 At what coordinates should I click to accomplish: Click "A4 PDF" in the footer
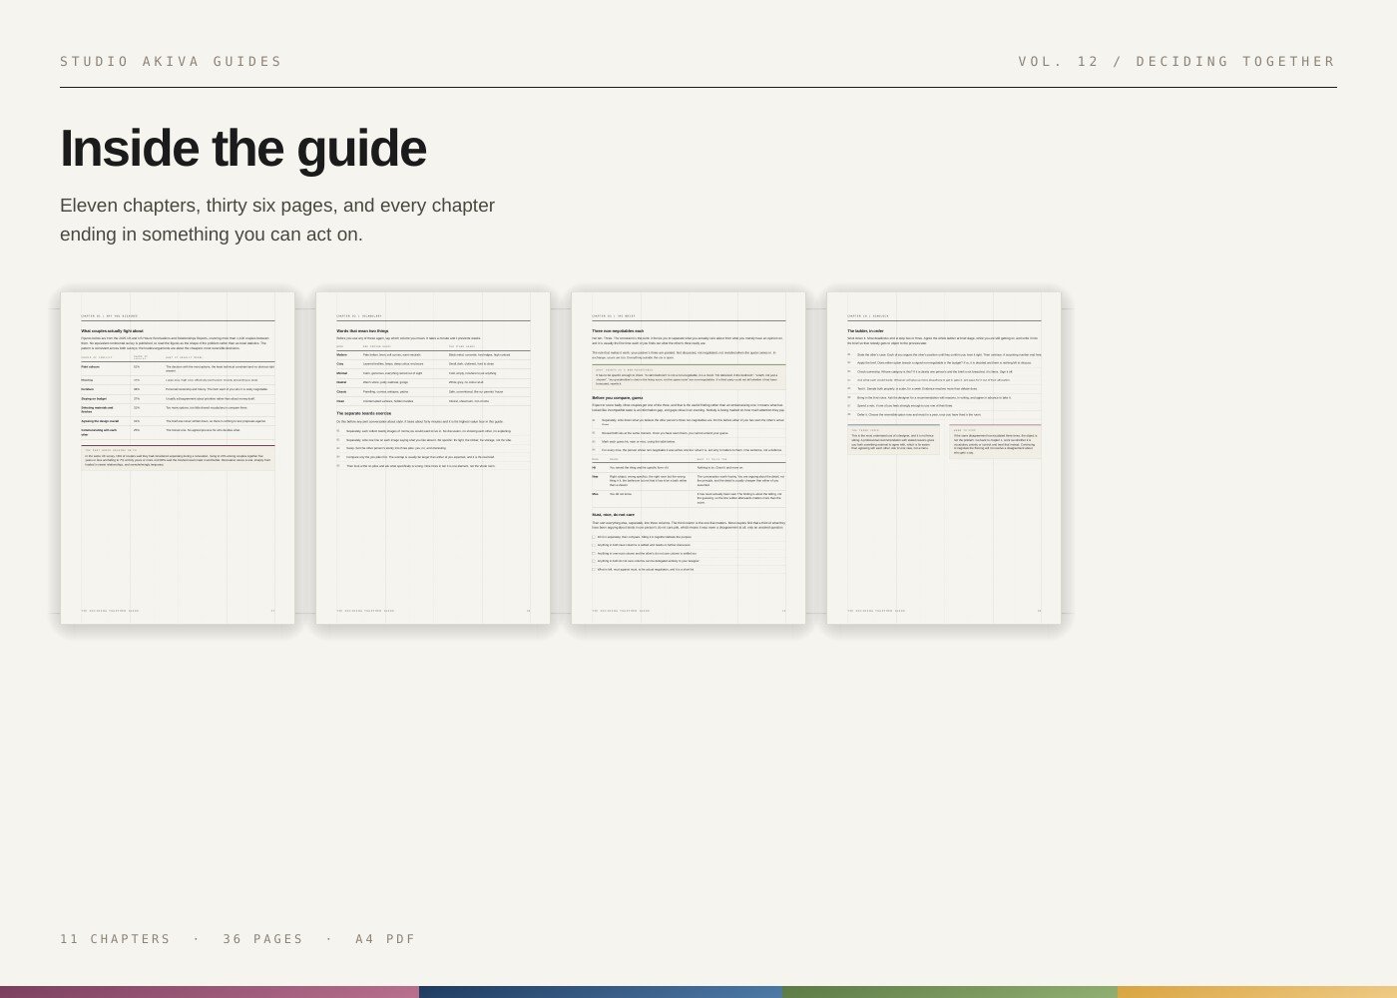(385, 939)
